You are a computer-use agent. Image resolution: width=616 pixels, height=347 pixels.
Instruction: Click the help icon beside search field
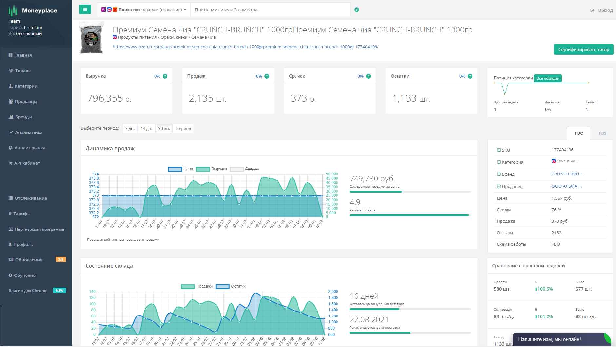tap(356, 10)
